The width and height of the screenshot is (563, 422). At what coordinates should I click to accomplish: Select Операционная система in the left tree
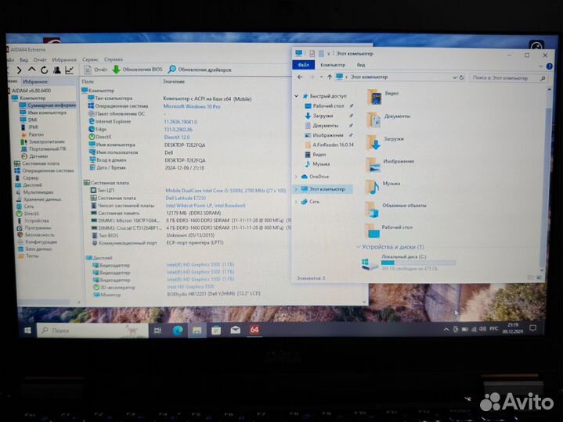[44, 170]
